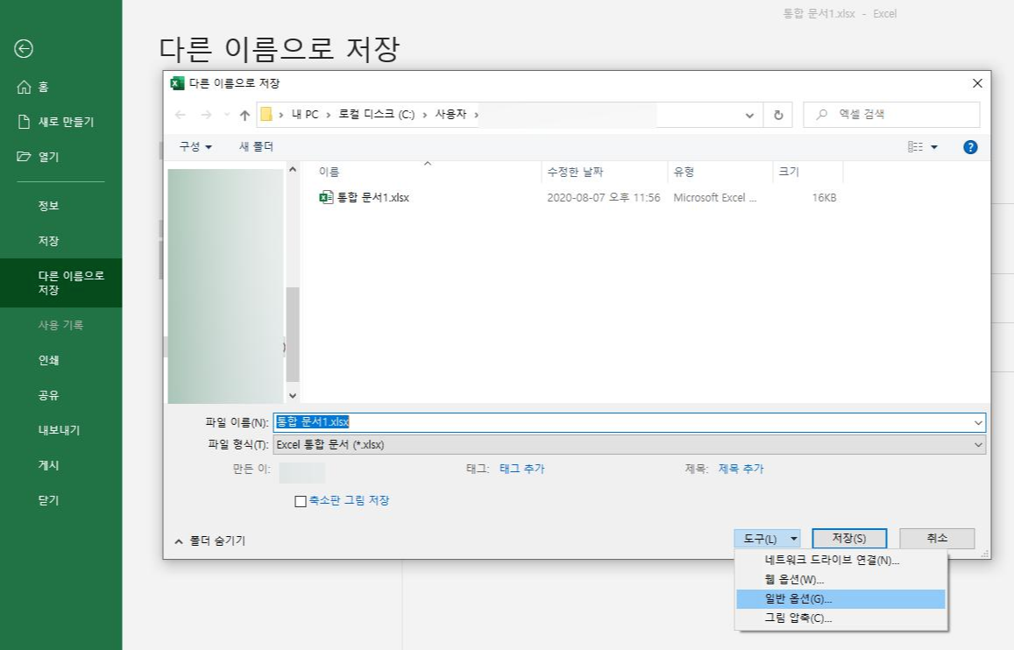Screen dimensions: 1014x650
Task: Click the folder icon in address bar
Action: (x=266, y=115)
